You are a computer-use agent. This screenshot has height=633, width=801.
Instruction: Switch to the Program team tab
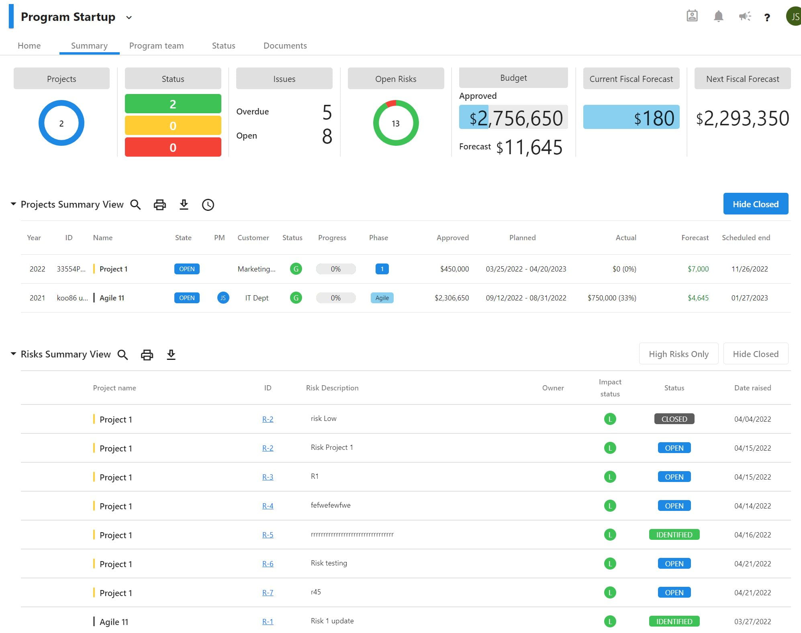tap(156, 45)
